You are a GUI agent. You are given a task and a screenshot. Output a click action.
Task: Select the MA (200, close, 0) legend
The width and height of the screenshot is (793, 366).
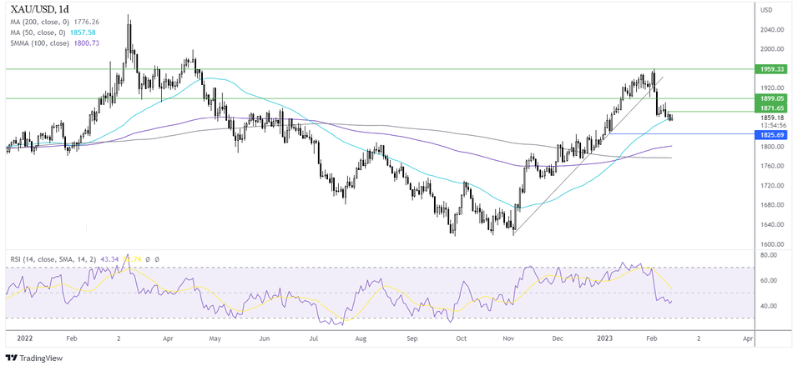52,24
